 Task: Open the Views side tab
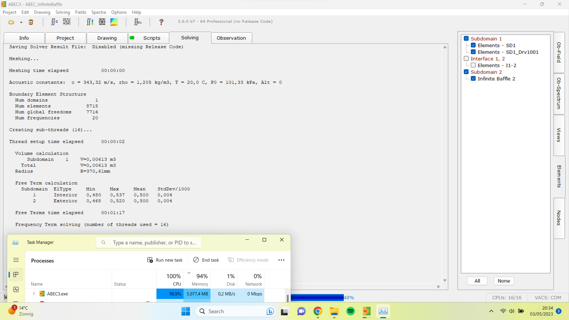click(x=559, y=135)
